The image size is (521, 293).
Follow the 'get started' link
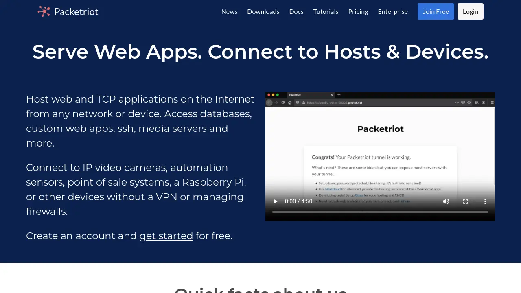coord(166,236)
